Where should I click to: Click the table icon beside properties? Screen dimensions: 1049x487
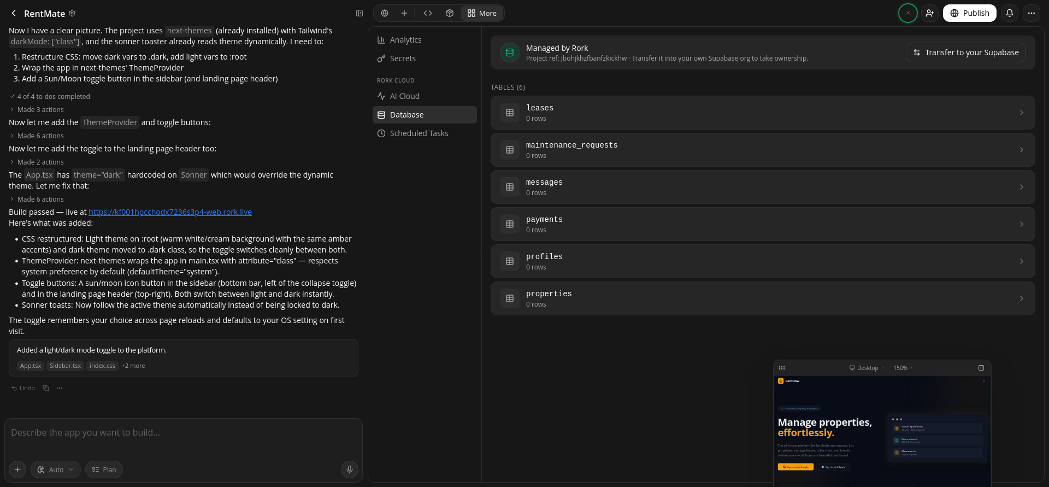510,298
